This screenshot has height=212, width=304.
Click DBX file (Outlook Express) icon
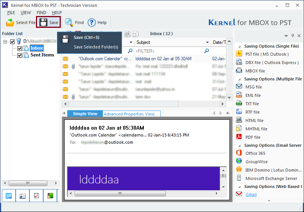239,62
